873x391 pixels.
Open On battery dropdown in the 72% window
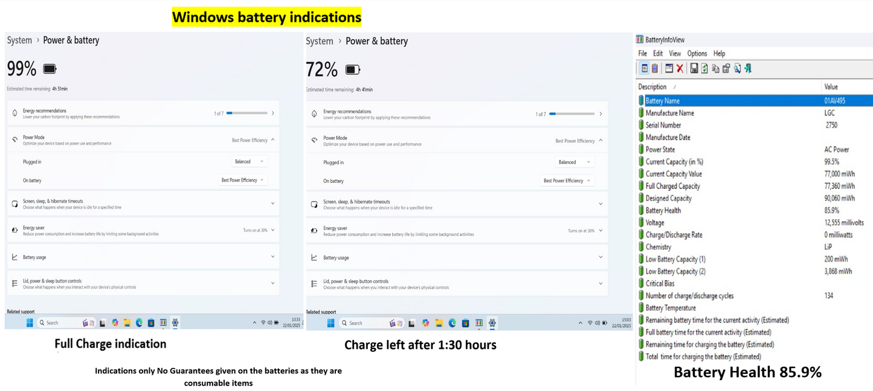[x=567, y=180]
